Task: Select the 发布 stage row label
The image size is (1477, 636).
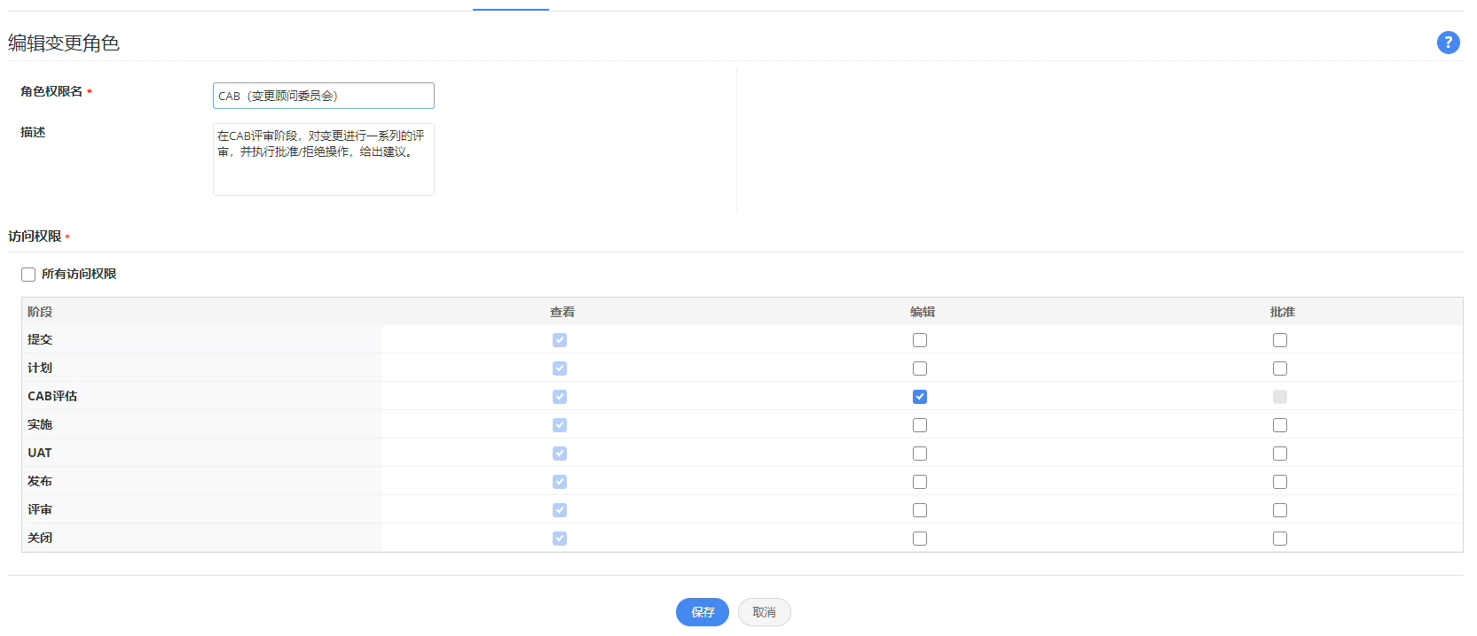Action: tap(40, 481)
